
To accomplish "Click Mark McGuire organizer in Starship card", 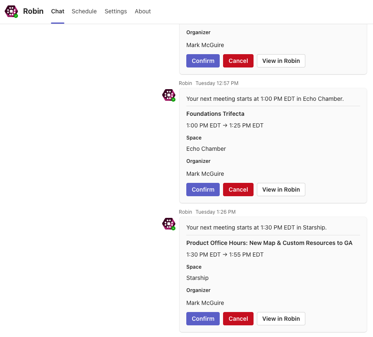I will (x=205, y=303).
